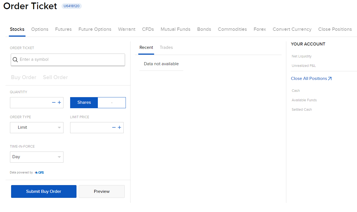This screenshot has height=212, width=357.
Task: Click the 'Unrealized P&L' label
Action: click(x=304, y=66)
